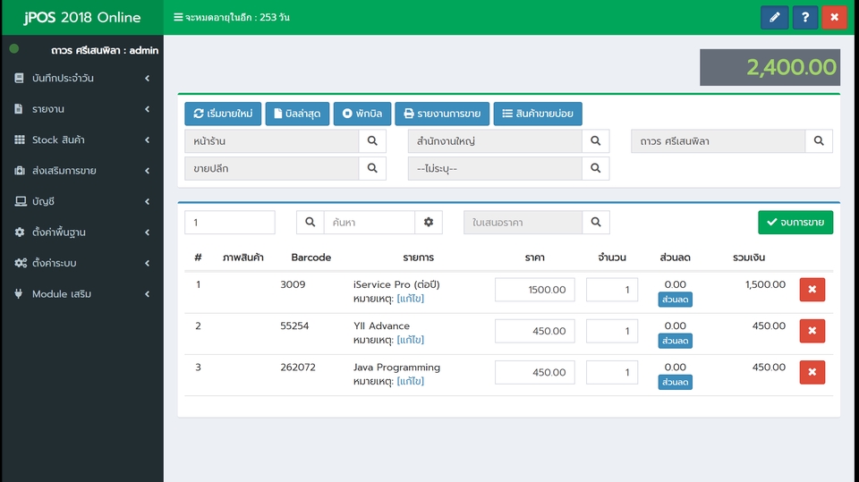Image resolution: width=859 pixels, height=482 pixels.
Task: Expand the ส่งเสริมการขาย menu
Action: [x=82, y=170]
